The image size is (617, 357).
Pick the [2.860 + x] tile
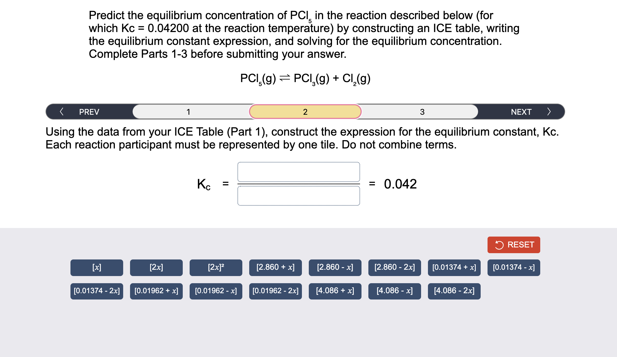pyautogui.click(x=275, y=267)
